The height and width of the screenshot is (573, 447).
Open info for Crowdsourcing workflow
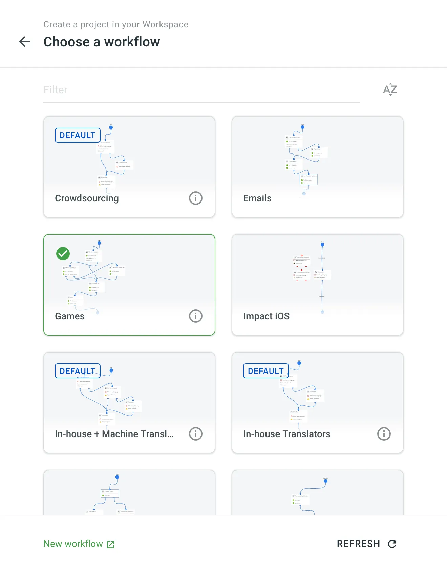point(195,198)
